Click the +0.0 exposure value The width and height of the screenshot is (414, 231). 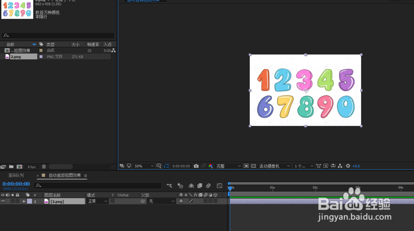pyautogui.click(x=356, y=166)
